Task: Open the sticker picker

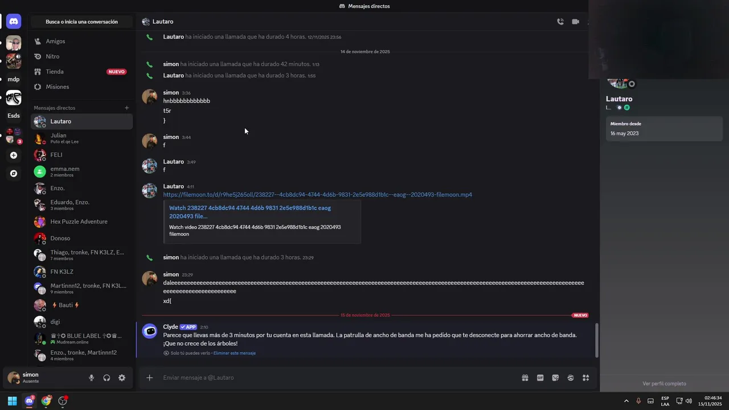Action: [x=555, y=378]
